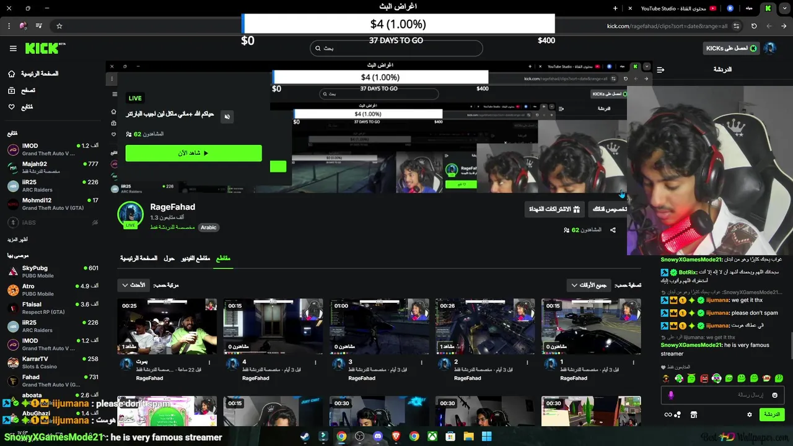Open the hamburger menu beside the Kick logo
This screenshot has height=446, width=793.
point(13,48)
